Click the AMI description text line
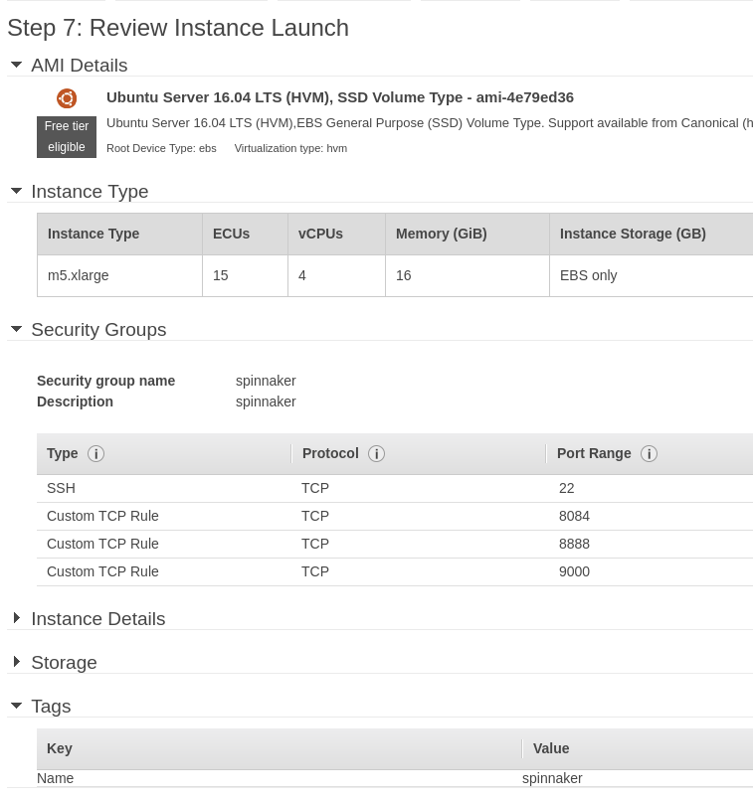This screenshot has height=801, width=753. pos(430,123)
